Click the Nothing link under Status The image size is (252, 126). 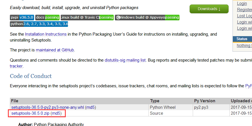(244, 45)
